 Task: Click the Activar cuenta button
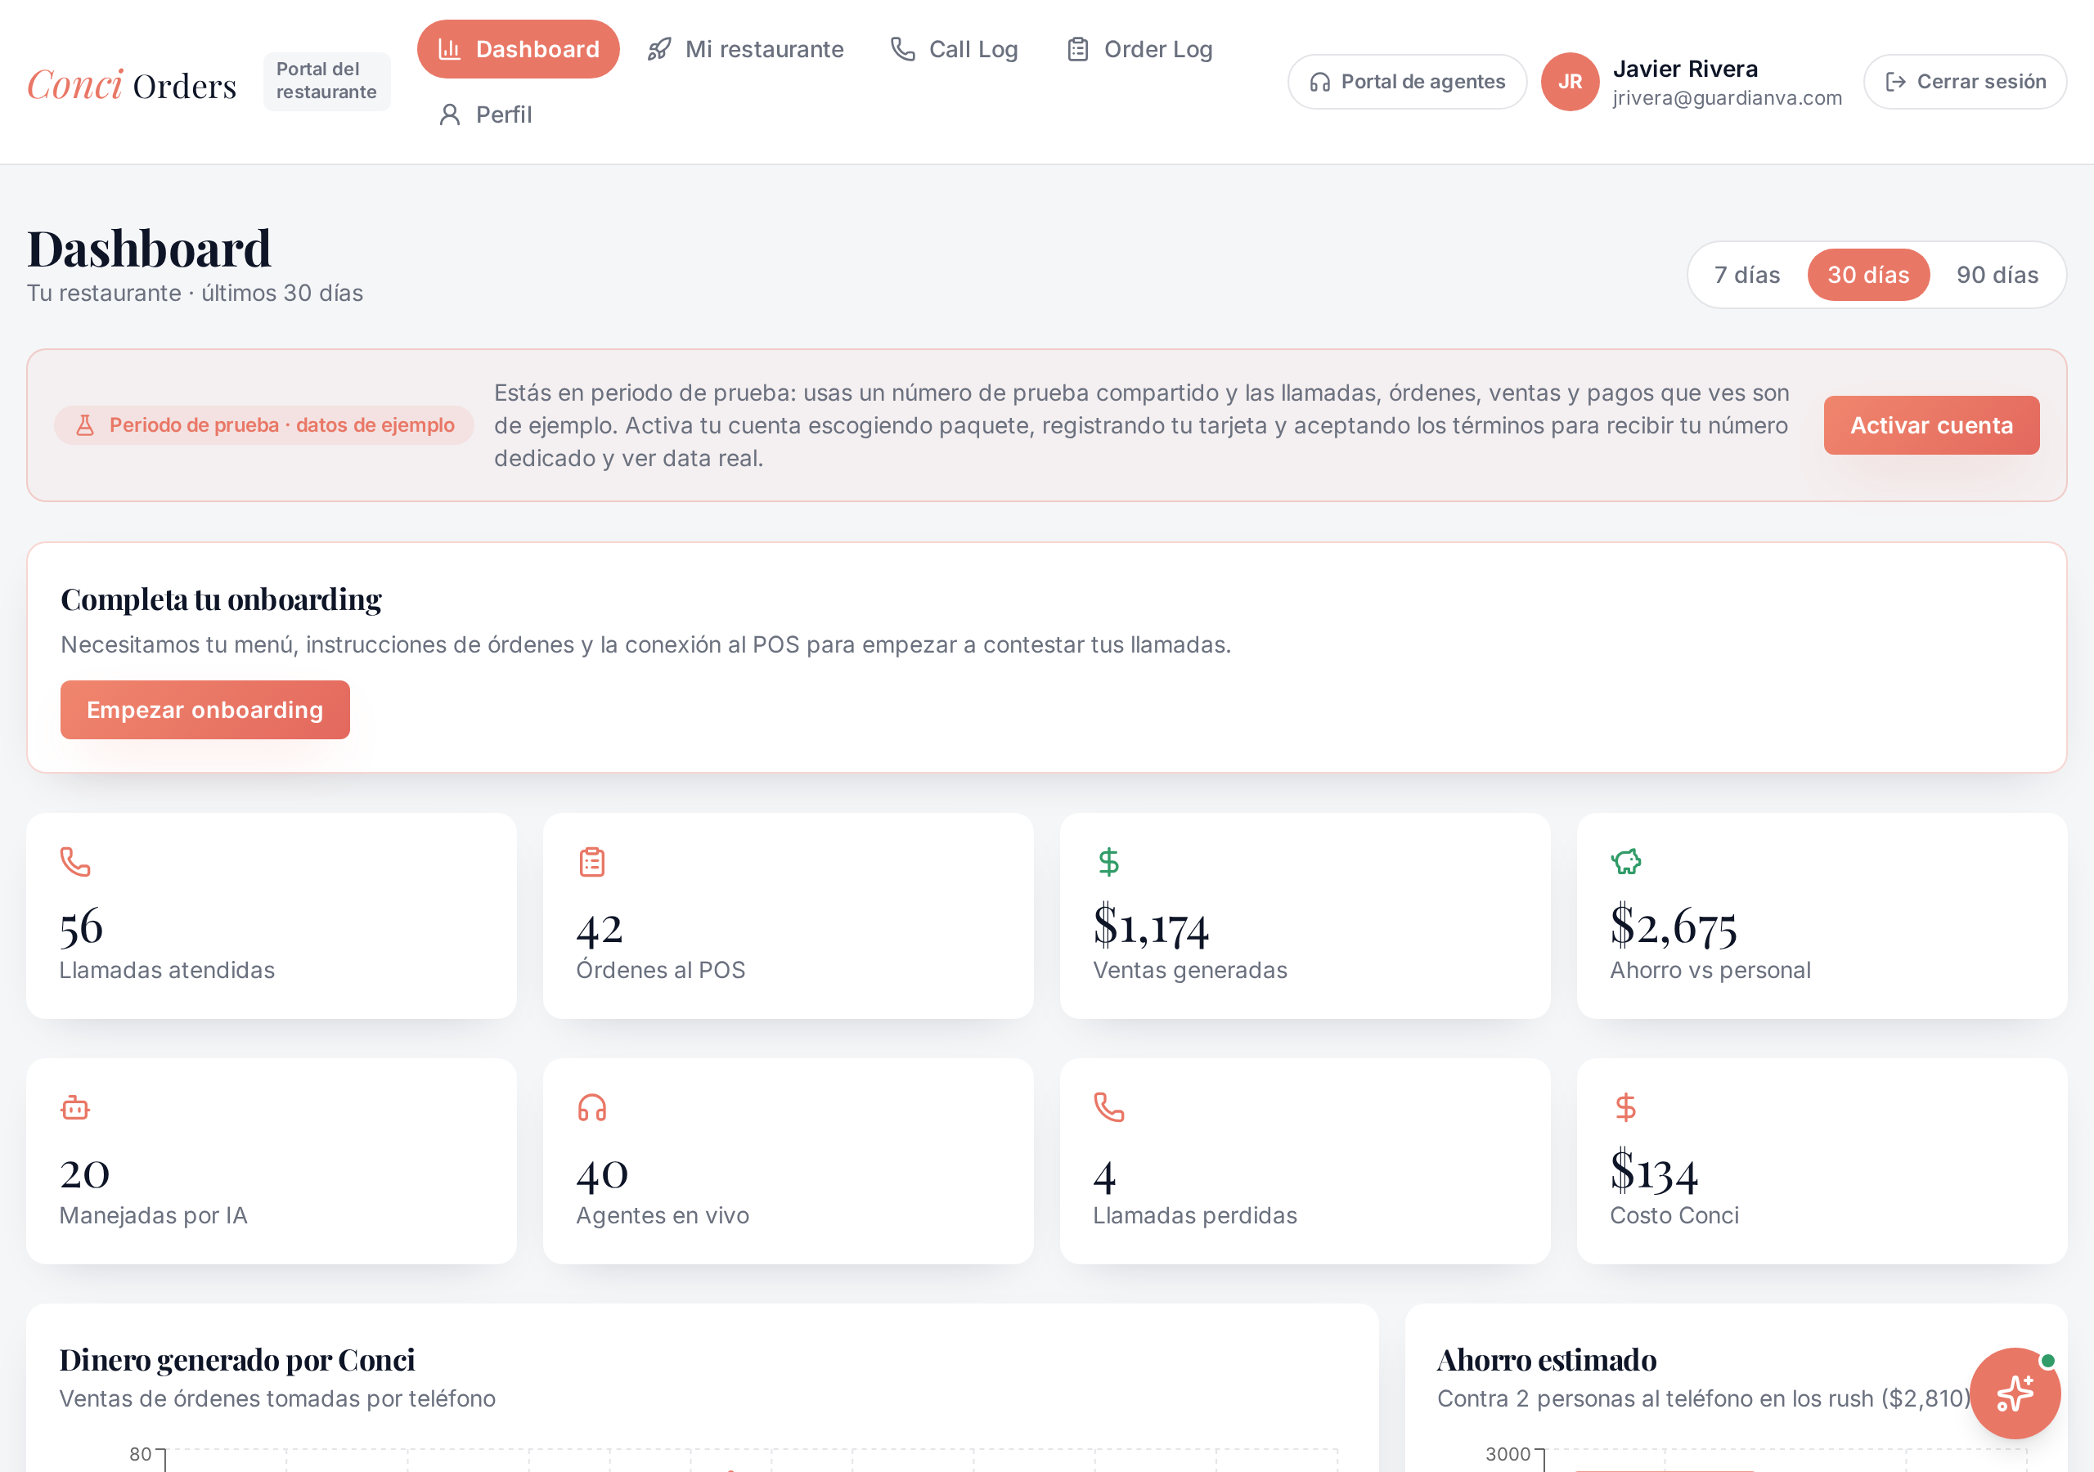1930,425
